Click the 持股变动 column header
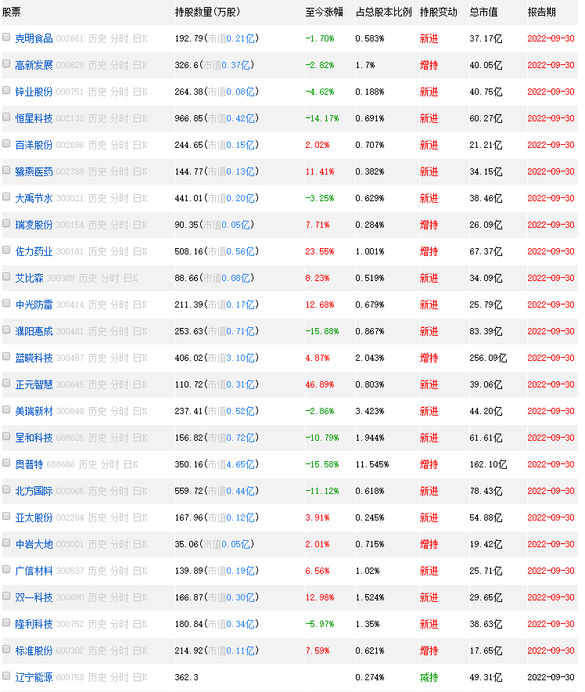 pyautogui.click(x=438, y=13)
